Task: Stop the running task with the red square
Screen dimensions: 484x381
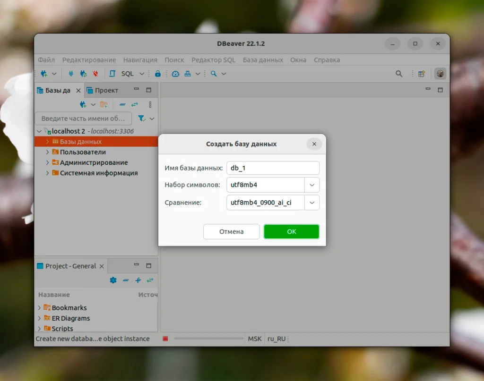Action: [165, 339]
